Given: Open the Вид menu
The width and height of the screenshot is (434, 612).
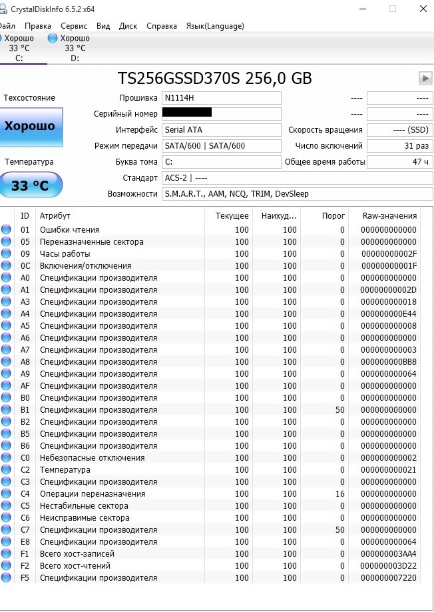Looking at the screenshot, I should point(103,26).
